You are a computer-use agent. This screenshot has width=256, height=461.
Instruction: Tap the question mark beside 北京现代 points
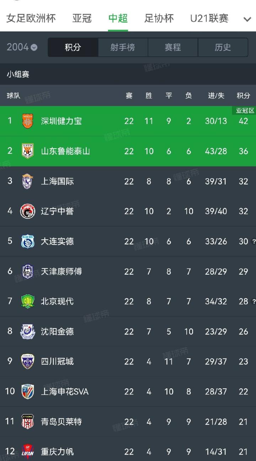point(254,301)
